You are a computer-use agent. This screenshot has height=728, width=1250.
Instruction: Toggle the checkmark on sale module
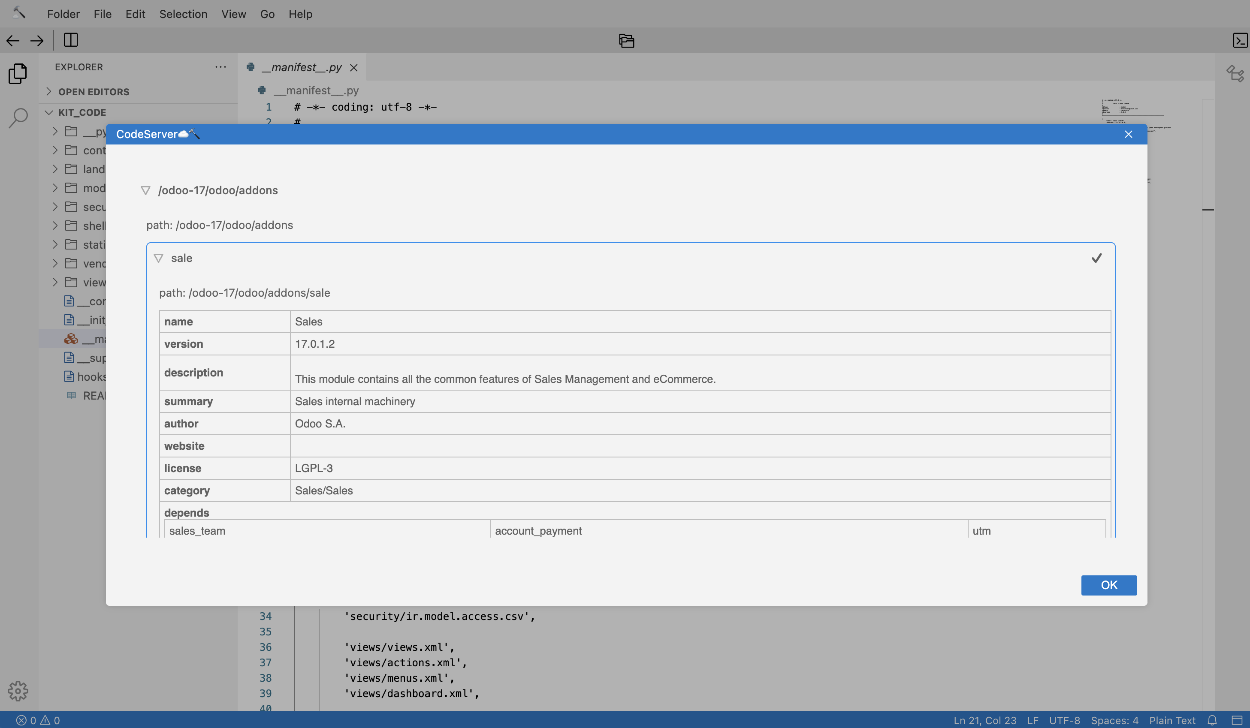(1096, 258)
